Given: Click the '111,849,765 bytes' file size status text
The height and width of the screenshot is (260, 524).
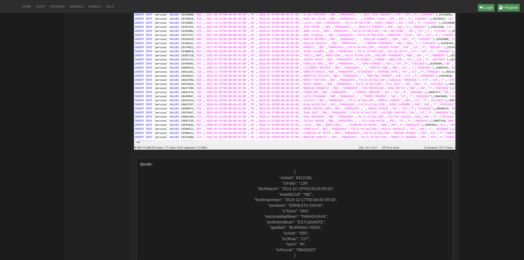Looking at the screenshot, I should click(152, 148).
